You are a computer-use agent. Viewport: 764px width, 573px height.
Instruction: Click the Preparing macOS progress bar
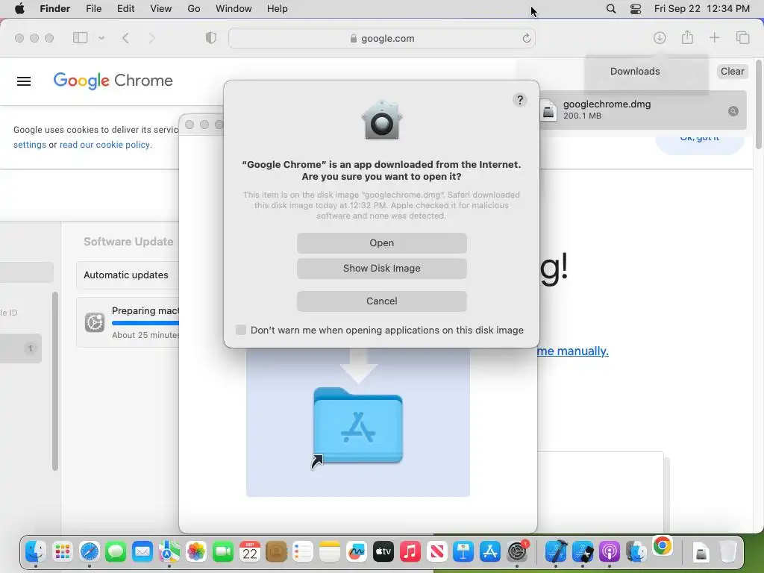point(145,323)
